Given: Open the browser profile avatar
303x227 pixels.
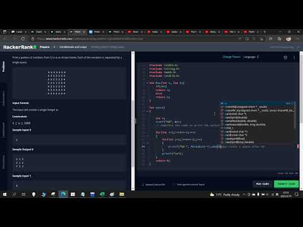Looking at the screenshot, I should pos(288,38).
